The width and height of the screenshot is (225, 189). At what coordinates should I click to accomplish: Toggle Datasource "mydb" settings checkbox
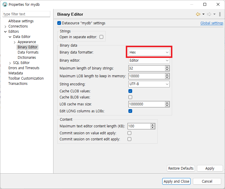tap(59, 23)
